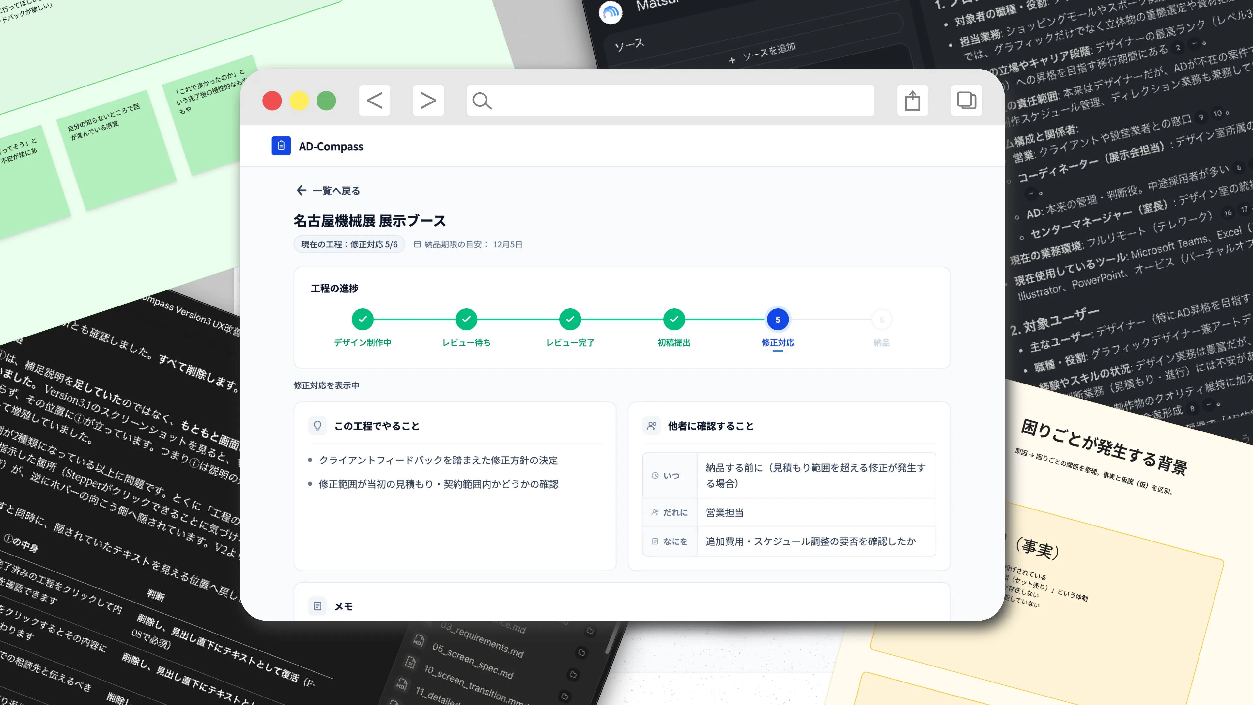Click the 現在の工程:修正対応 5/6 status badge

coord(349,244)
